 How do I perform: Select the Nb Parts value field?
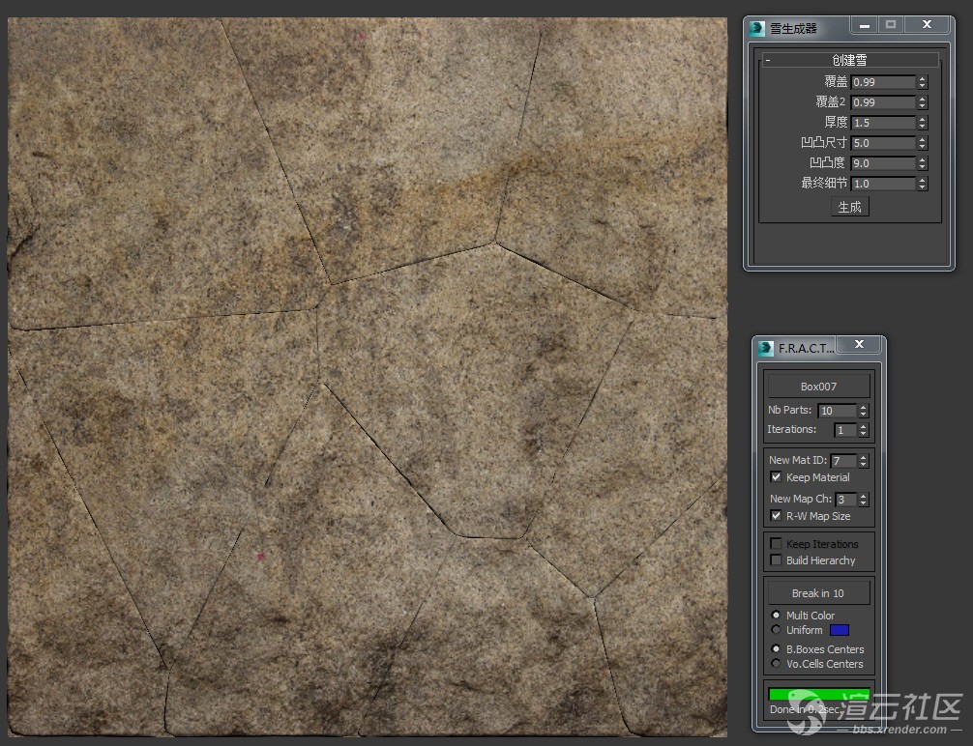[x=837, y=411]
